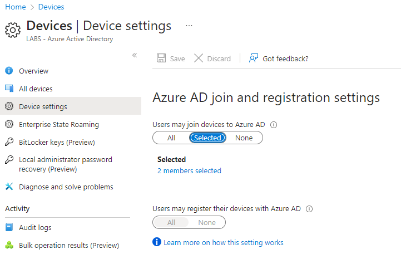Image resolution: width=401 pixels, height=254 pixels.
Task: Open Diagnose and solve problems
Action: [66, 187]
